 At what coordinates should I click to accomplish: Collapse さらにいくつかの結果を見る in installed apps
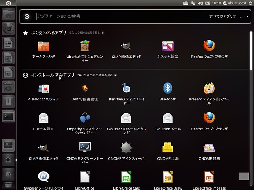pyautogui.click(x=97, y=75)
